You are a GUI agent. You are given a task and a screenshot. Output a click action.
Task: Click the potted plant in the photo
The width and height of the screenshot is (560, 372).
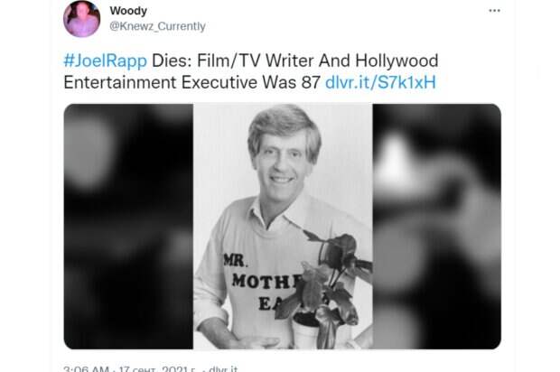tap(325, 289)
